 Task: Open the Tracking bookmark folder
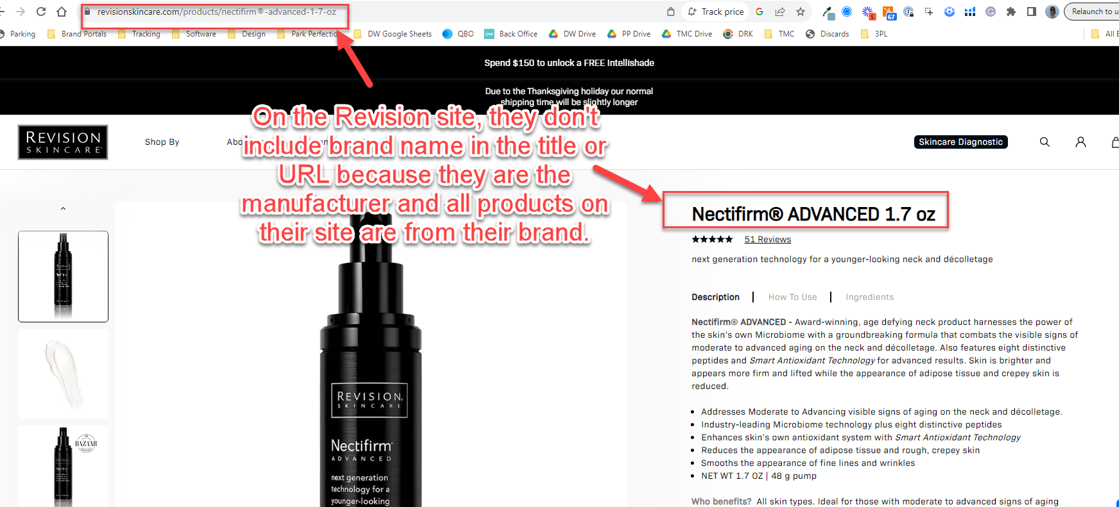pos(139,34)
